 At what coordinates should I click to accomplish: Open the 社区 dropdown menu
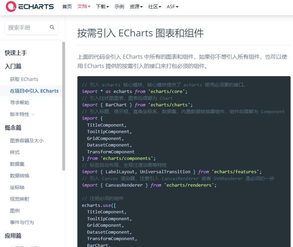coord(154,7)
